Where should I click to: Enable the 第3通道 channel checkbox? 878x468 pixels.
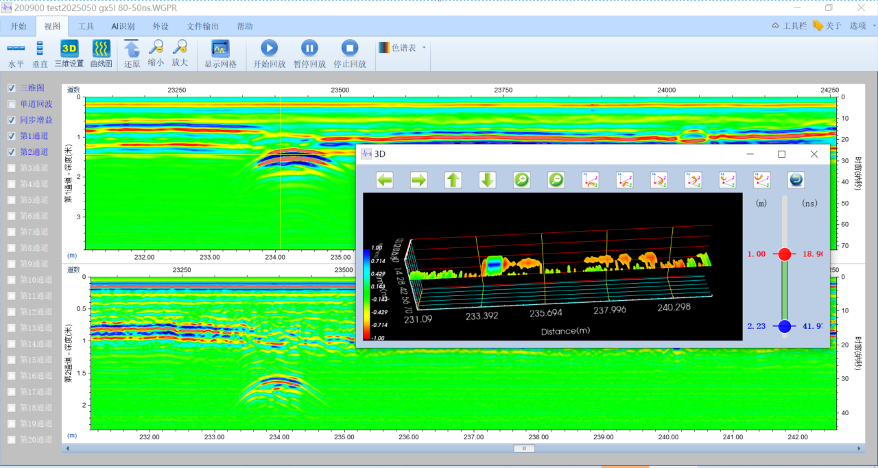coord(12,168)
